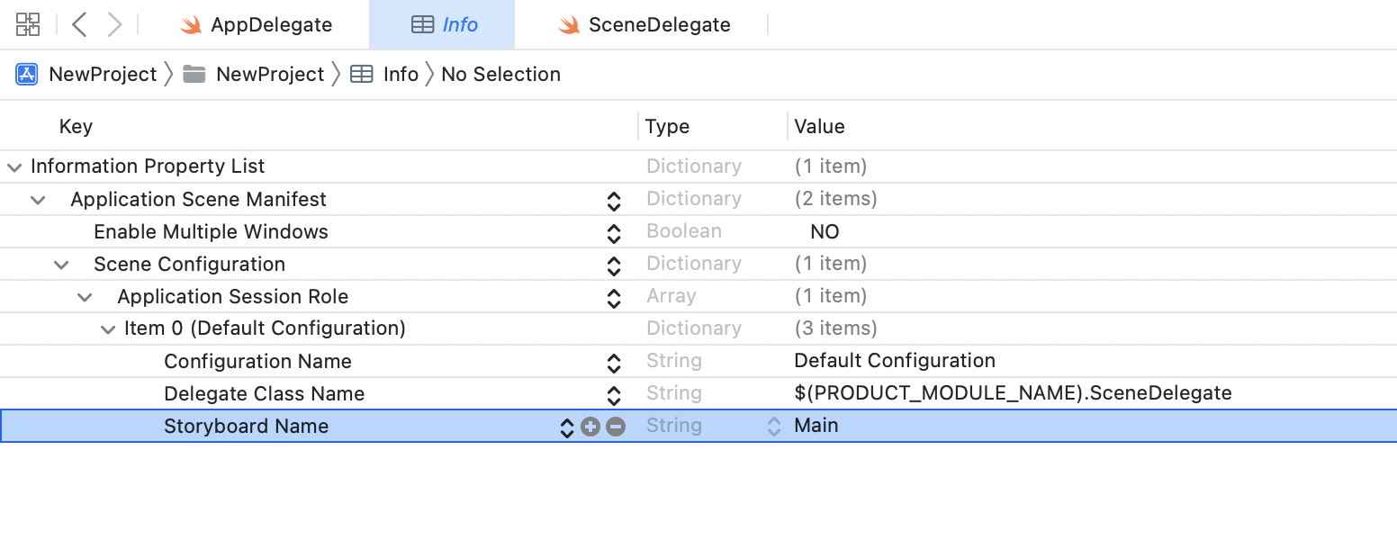Viewport: 1397px width, 558px height.
Task: Collapse Item 0 (Default Configuration) row
Action: pyautogui.click(x=108, y=329)
